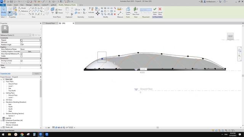The image size is (244, 137).
Task: Close the Properties panel
Action: click(41, 23)
